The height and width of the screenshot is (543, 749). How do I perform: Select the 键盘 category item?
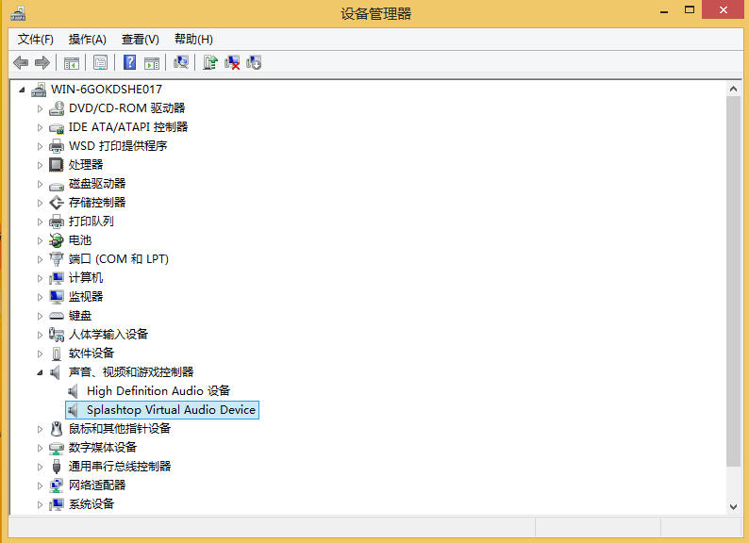tap(79, 316)
